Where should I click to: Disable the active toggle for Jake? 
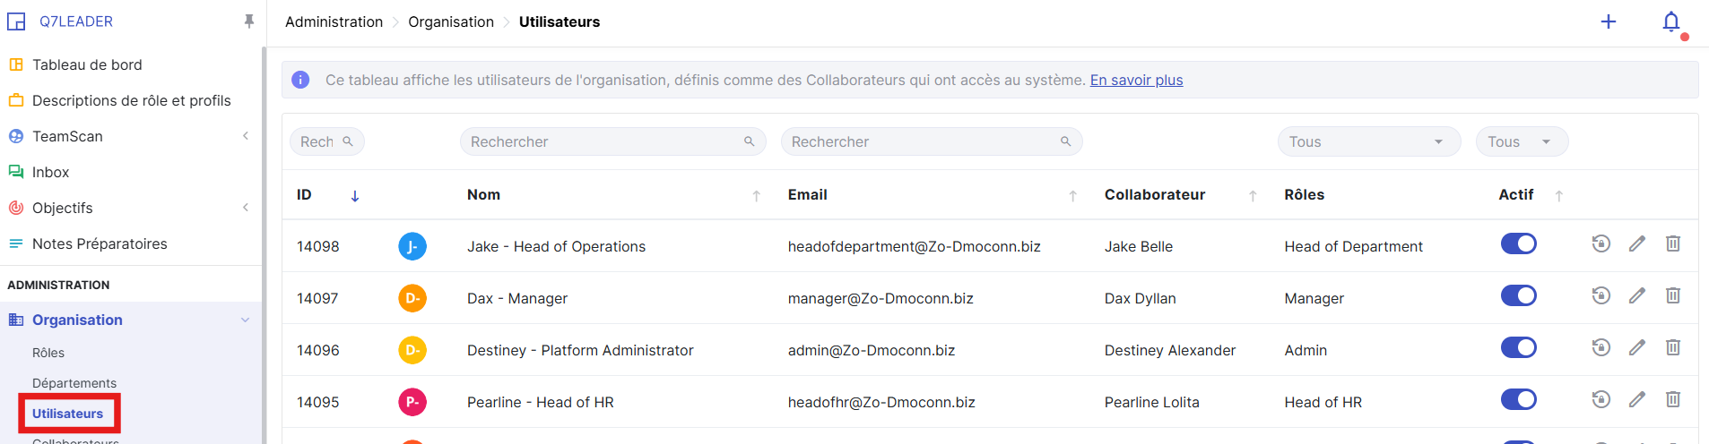pos(1518,243)
